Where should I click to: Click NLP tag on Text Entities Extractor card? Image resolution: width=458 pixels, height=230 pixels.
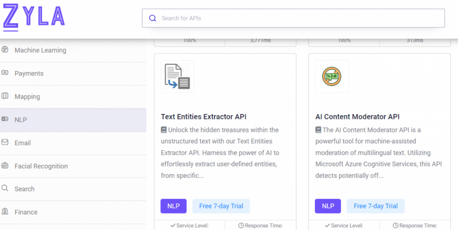174,206
